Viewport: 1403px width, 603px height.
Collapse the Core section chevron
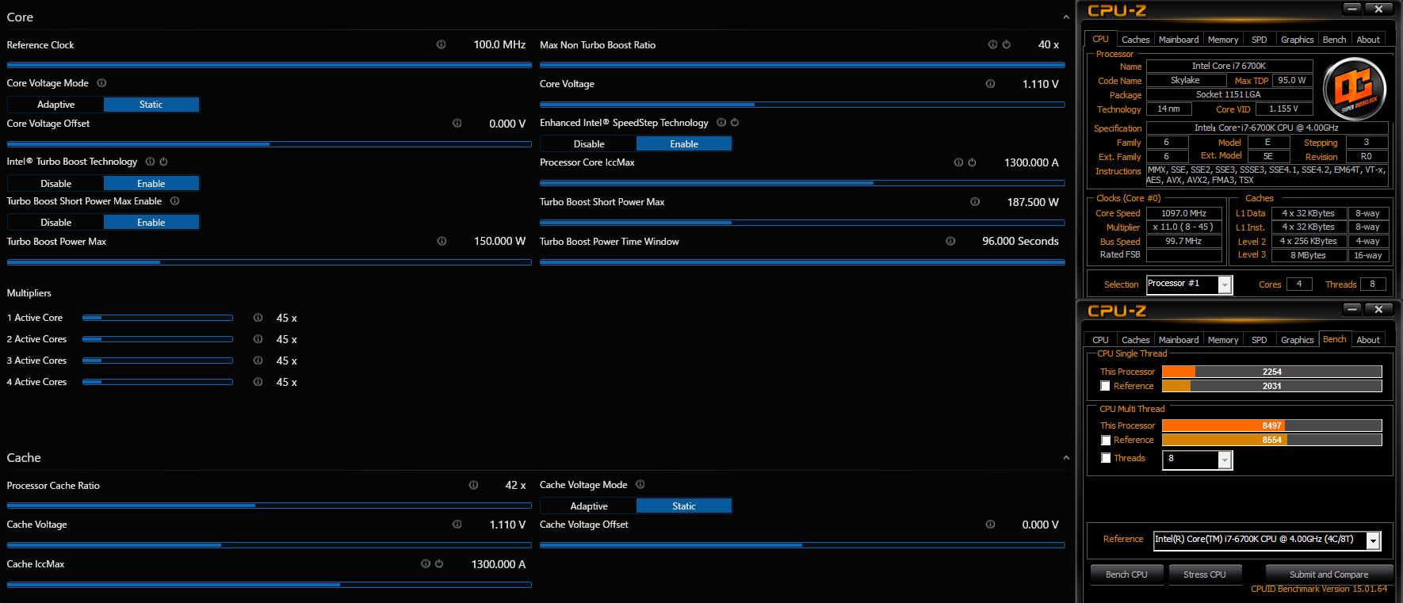1066,17
